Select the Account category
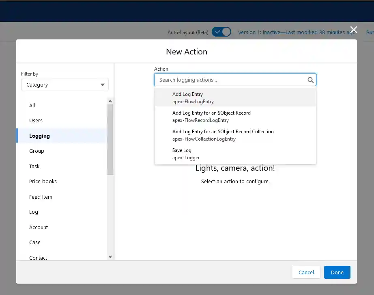The width and height of the screenshot is (374, 295). [x=39, y=227]
